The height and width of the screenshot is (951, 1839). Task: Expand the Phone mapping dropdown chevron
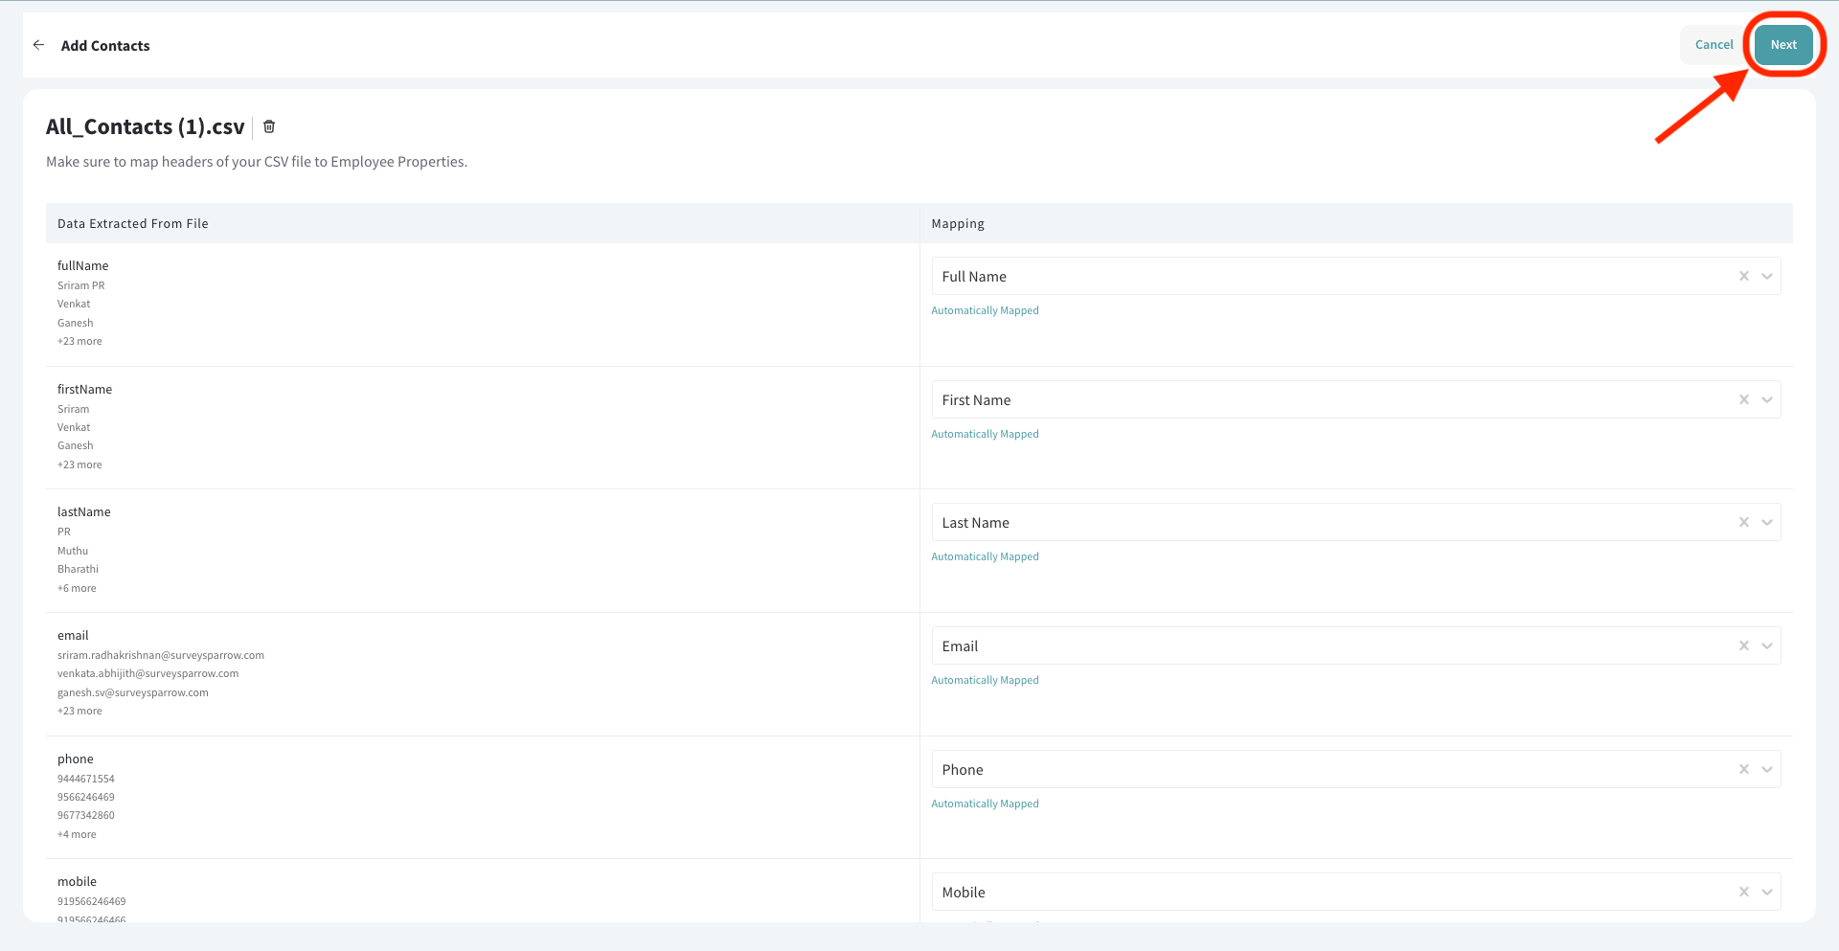(1766, 769)
